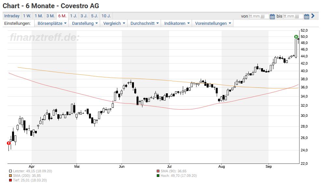Click the '36,0' y-axis value

(304, 87)
